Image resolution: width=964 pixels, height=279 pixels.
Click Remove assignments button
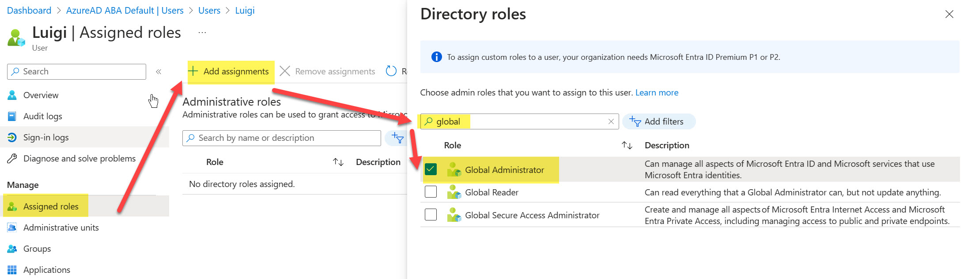click(x=328, y=71)
